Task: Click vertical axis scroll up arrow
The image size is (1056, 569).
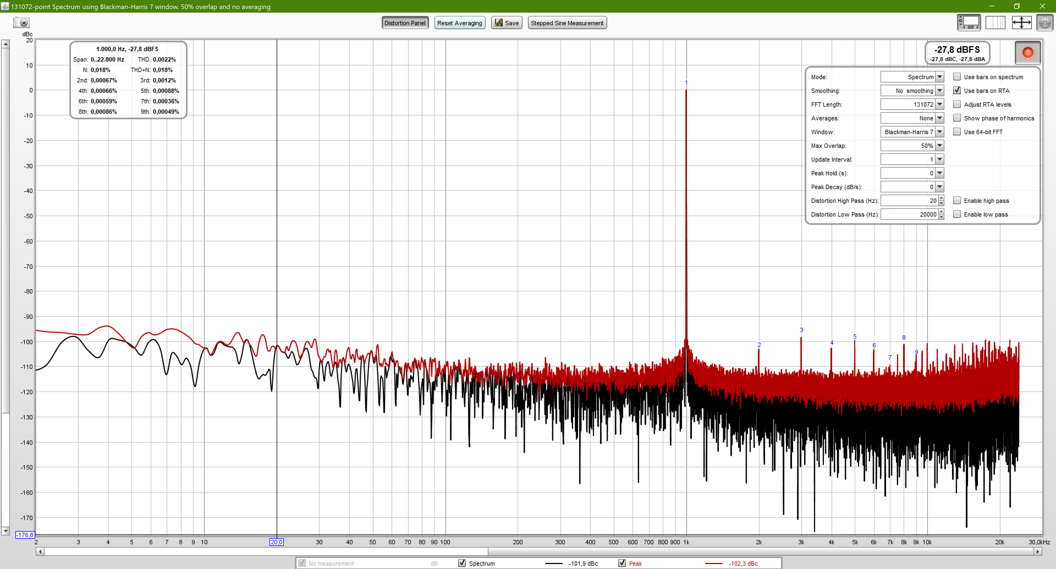Action: click(5, 44)
